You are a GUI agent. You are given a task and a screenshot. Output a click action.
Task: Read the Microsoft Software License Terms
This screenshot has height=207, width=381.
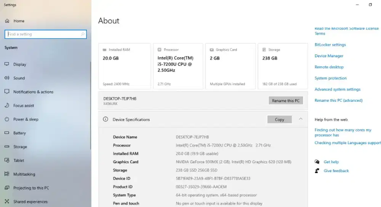click(x=346, y=31)
